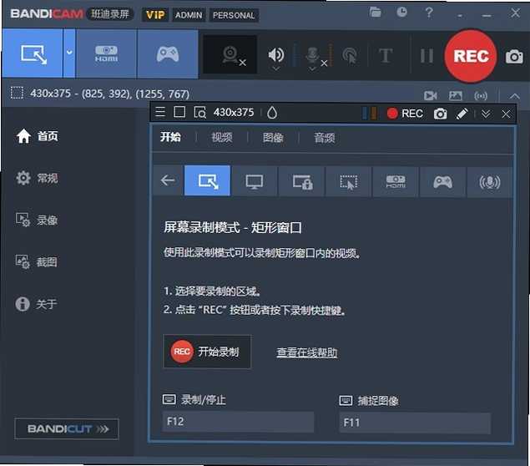Click the back arrow in mode row

[168, 180]
